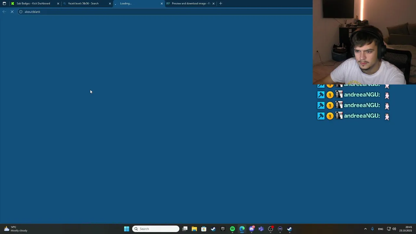Close the faceit levels search tab
This screenshot has height=234, width=416.
tap(110, 4)
